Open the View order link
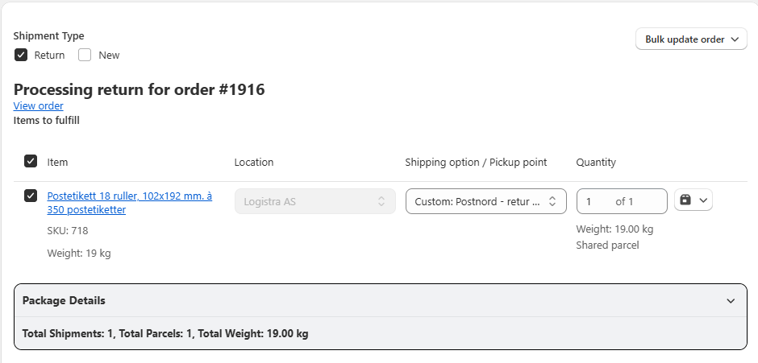758x363 pixels. pos(38,106)
